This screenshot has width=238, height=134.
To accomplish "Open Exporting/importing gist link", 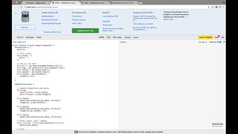I will click(x=51, y=23).
